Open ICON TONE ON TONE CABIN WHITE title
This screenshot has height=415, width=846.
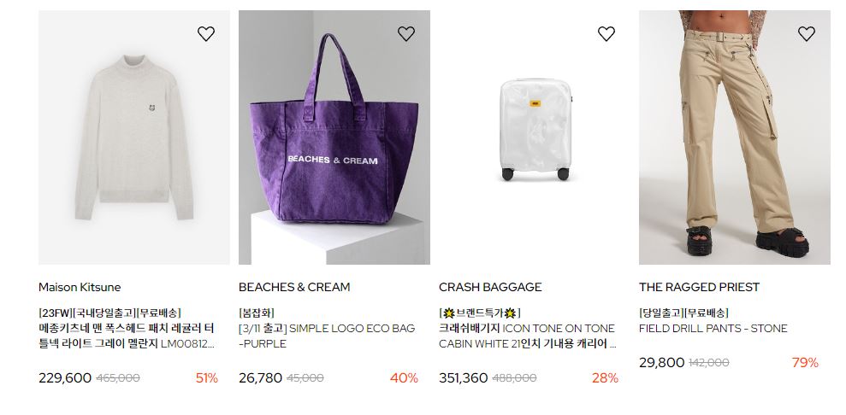coord(527,336)
